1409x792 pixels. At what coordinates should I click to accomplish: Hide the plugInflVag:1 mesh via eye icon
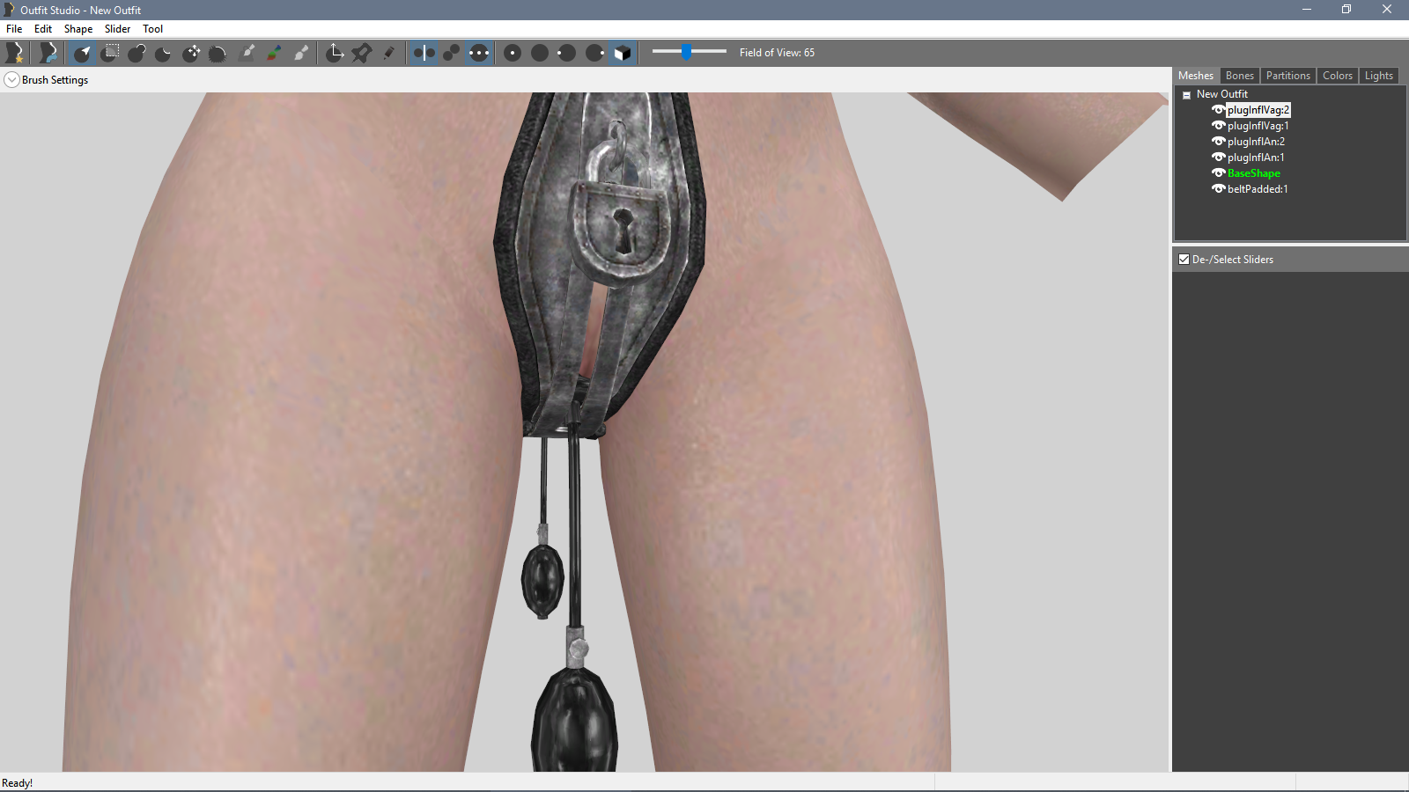(1219, 126)
